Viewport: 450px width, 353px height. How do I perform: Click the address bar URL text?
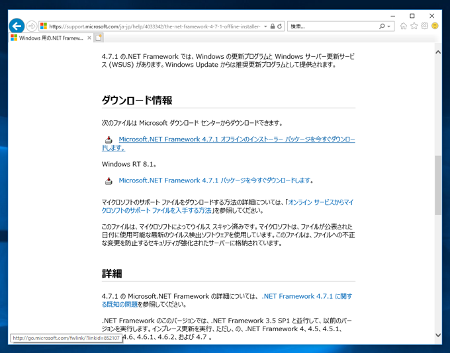155,26
